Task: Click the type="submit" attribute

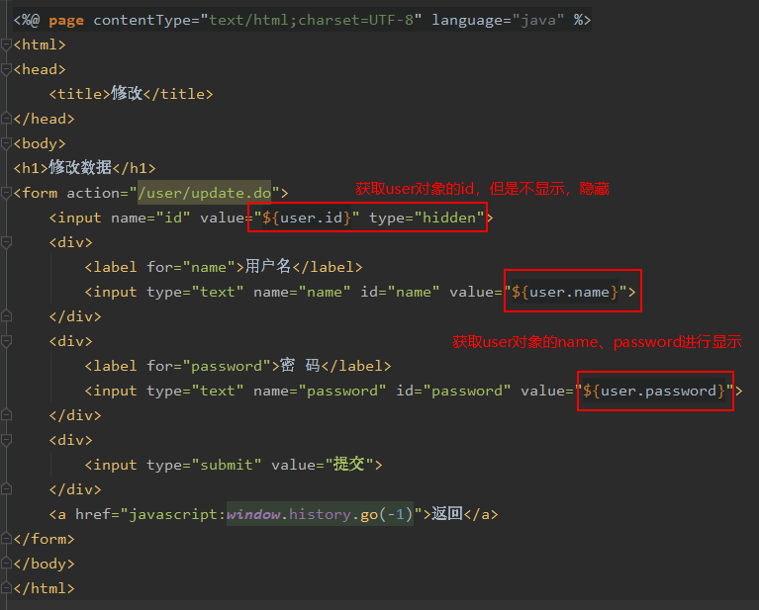Action: [204, 465]
